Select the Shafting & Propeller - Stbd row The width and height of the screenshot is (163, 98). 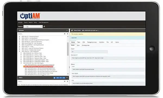pyautogui.click(x=36, y=62)
